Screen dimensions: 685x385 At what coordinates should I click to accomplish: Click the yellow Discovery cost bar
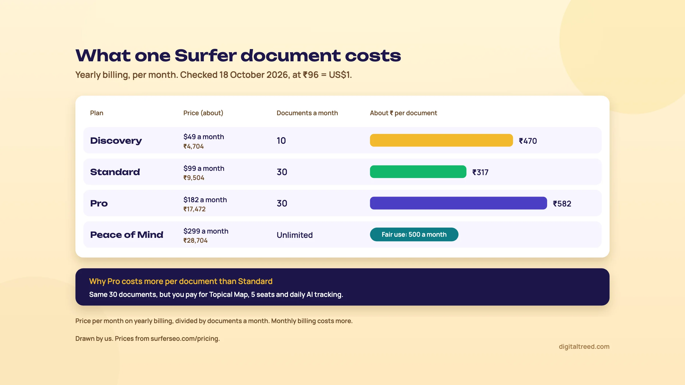pos(441,140)
